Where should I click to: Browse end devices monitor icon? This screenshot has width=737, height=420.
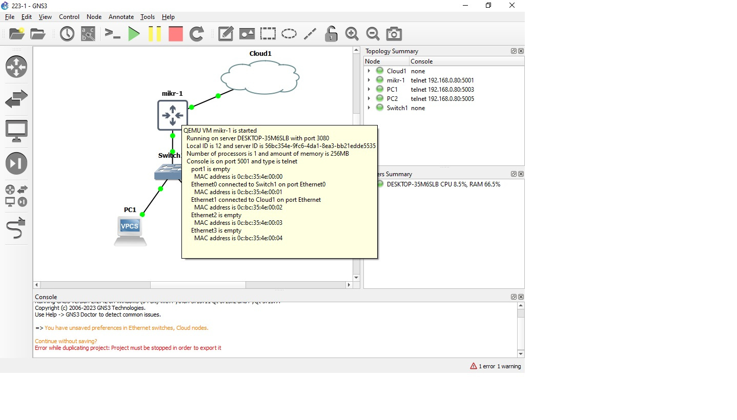point(16,131)
